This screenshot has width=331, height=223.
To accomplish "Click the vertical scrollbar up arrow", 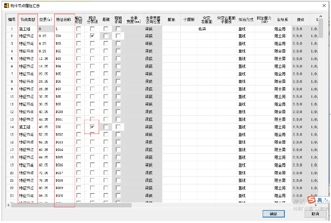I will (320, 16).
